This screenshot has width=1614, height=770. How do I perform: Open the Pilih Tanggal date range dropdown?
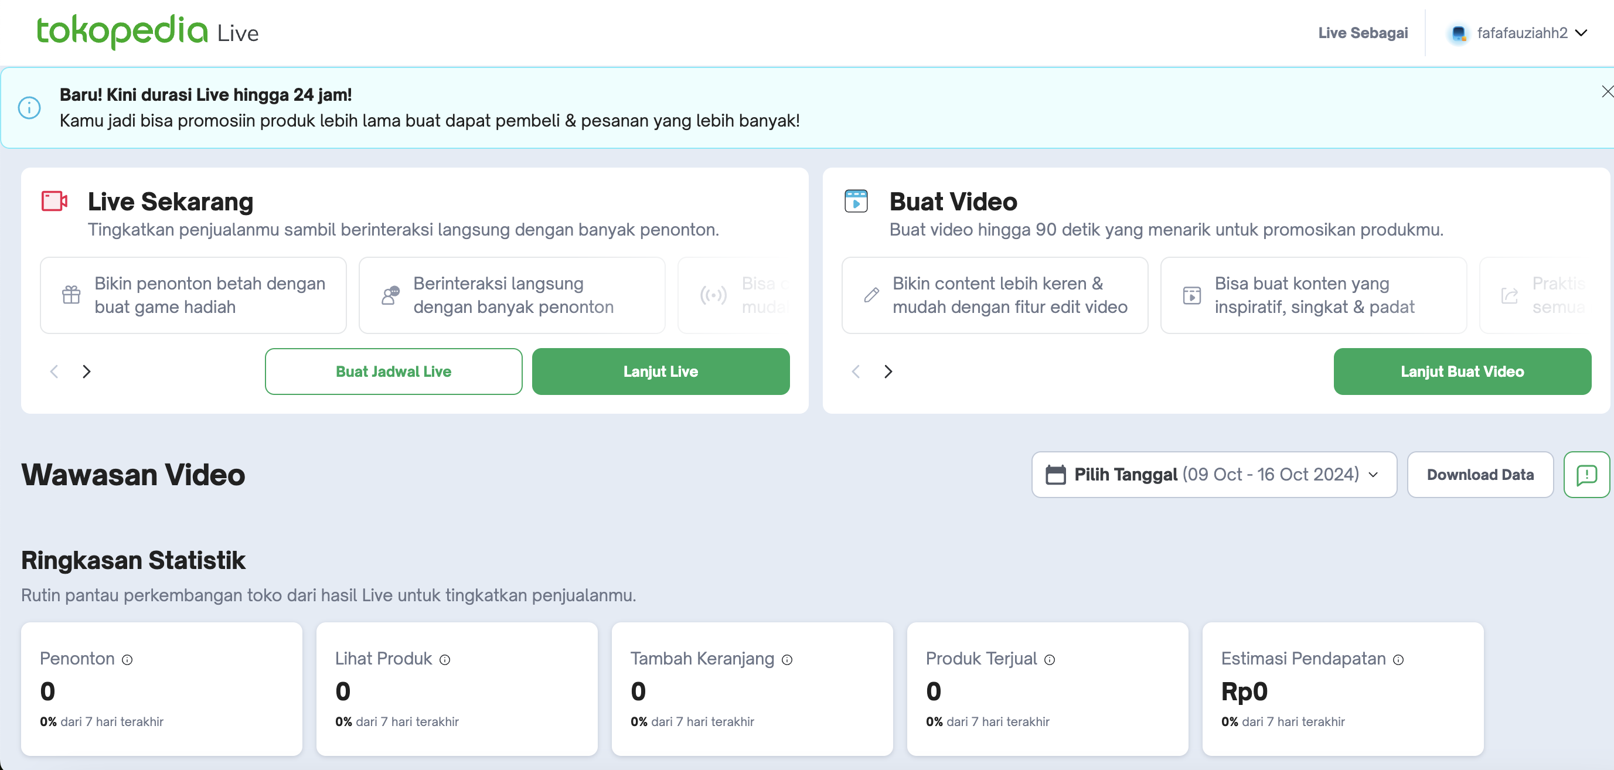pyautogui.click(x=1214, y=474)
